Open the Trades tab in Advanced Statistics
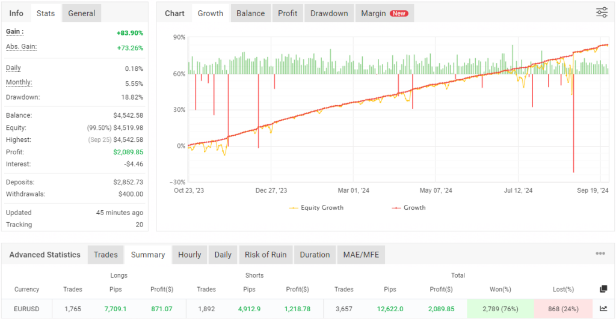The height and width of the screenshot is (319, 616). 105,255
